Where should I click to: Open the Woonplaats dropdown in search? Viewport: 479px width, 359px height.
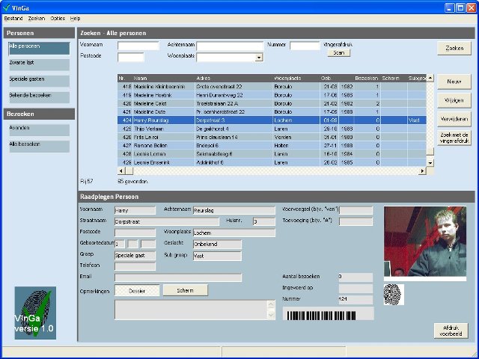[259, 57]
